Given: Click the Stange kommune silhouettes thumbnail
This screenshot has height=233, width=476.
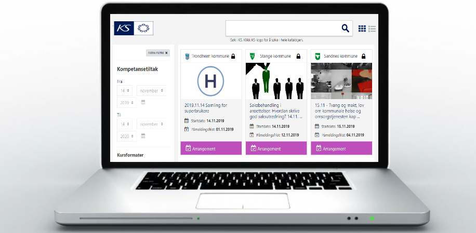Looking at the screenshot, I should (276, 81).
